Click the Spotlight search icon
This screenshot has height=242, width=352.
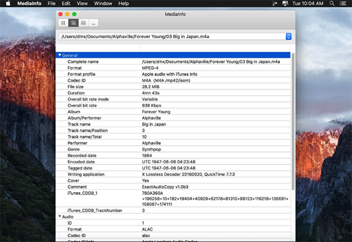(332, 4)
